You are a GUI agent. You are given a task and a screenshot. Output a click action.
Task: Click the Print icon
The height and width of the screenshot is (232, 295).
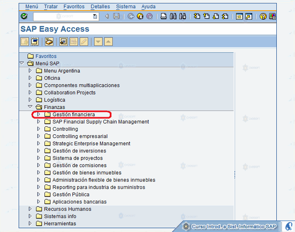click(164, 17)
